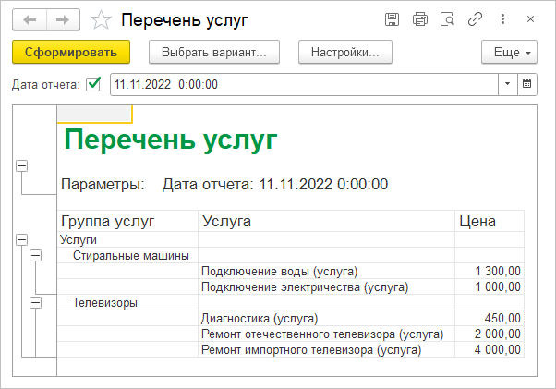The height and width of the screenshot is (389, 556).
Task: Save report using the floppy disk icon
Action: click(x=392, y=19)
